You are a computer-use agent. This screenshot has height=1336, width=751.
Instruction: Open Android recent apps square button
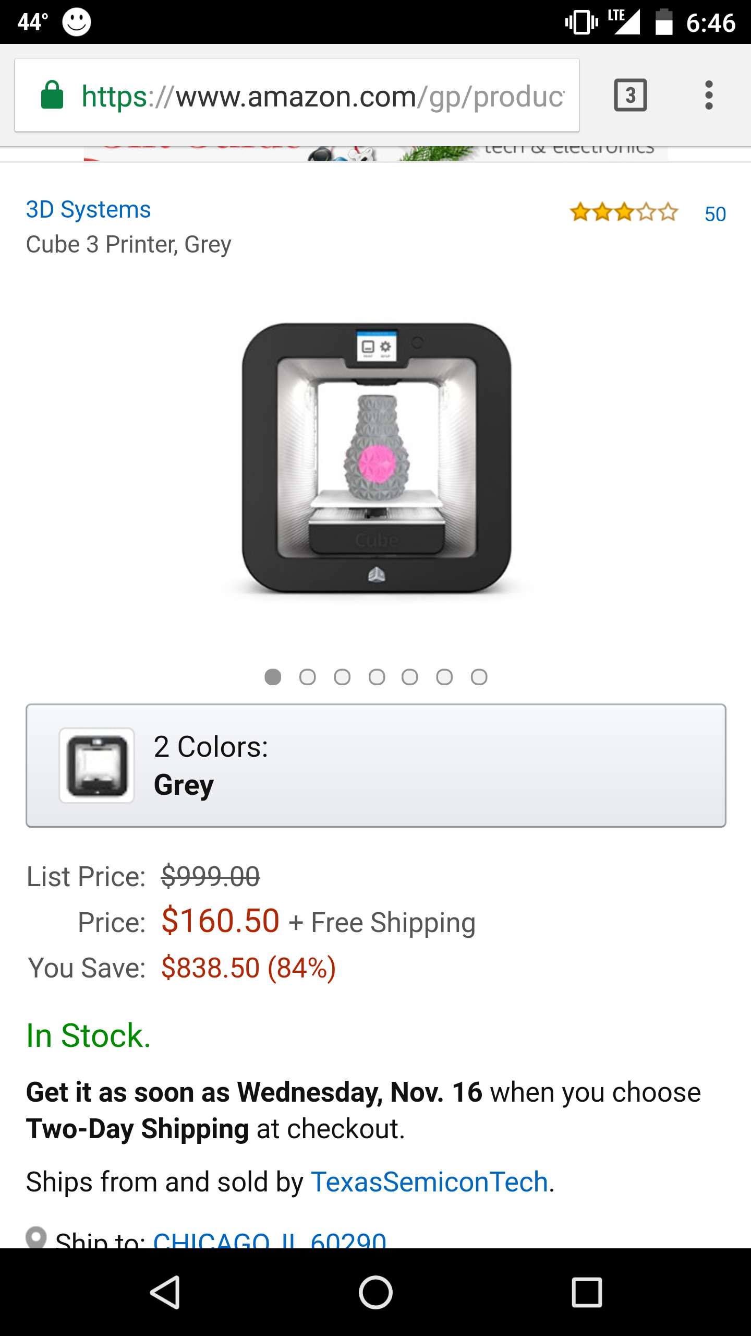click(587, 1292)
